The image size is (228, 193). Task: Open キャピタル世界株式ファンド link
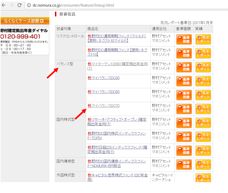(118, 177)
